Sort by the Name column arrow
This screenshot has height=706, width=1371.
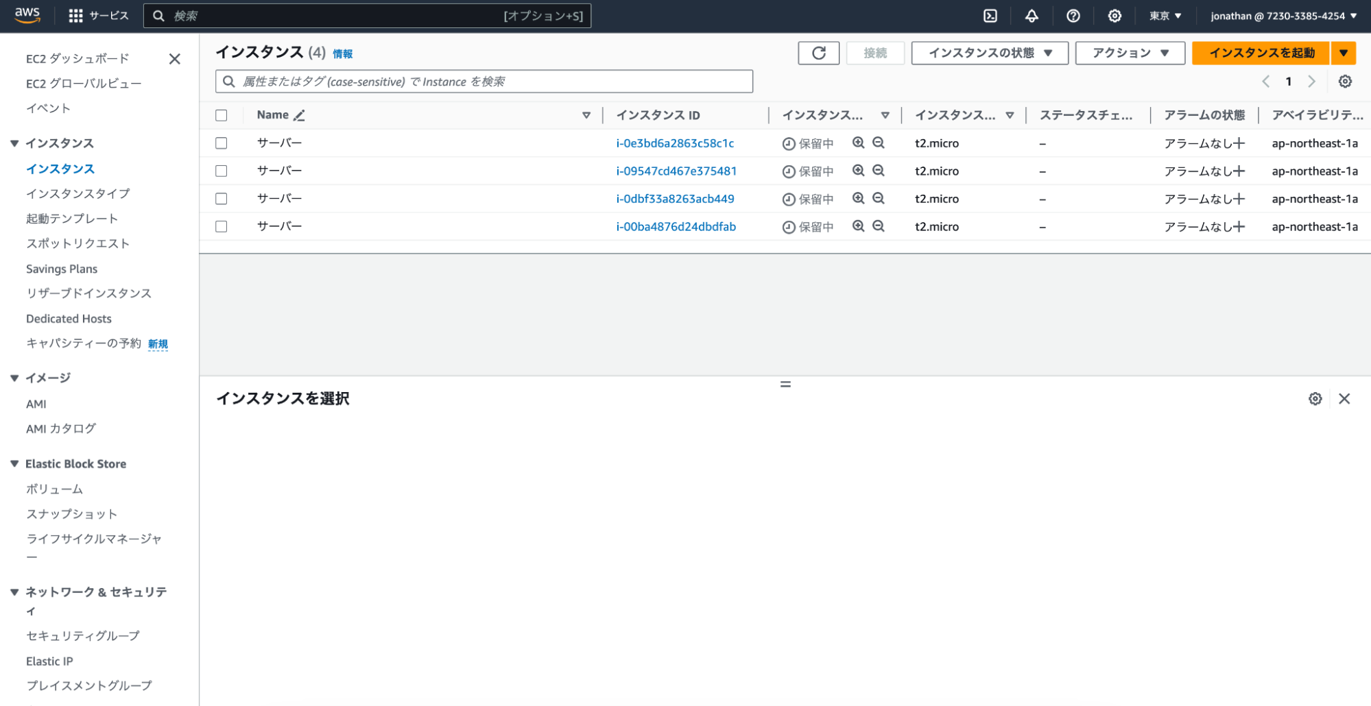point(586,115)
